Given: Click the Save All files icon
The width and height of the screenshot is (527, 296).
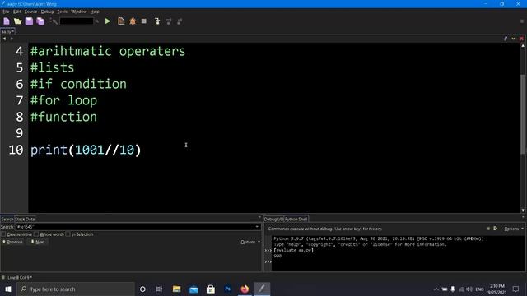Looking at the screenshot, I should 40,21.
